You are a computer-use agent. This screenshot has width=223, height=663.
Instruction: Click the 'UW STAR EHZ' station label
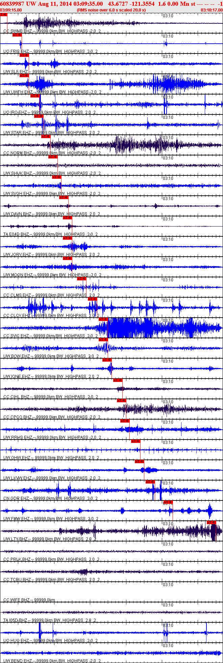coord(17,133)
